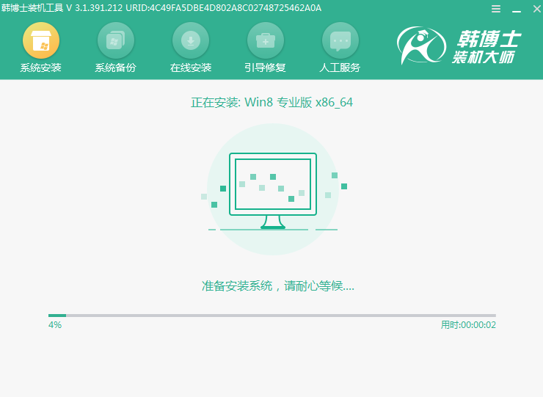Select the 系统安装 system install icon
The width and height of the screenshot is (543, 397).
[x=41, y=40]
